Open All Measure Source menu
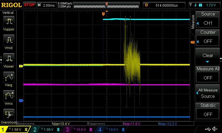 [x=208, y=93]
